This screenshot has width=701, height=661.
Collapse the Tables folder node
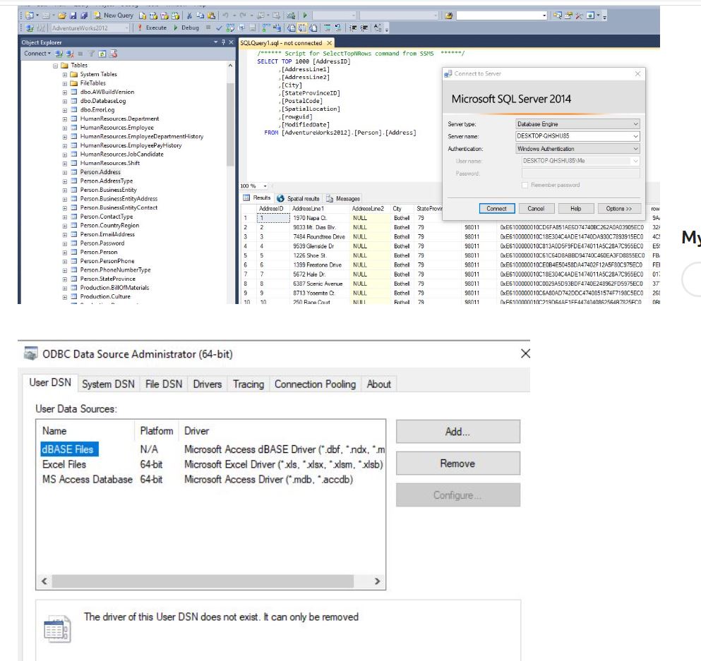(56, 66)
